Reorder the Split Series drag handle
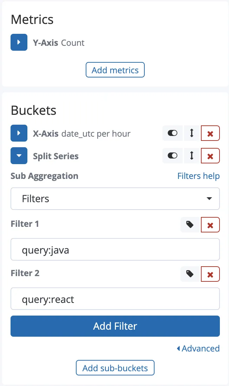Image resolution: width=229 pixels, height=386 pixels. coord(192,156)
